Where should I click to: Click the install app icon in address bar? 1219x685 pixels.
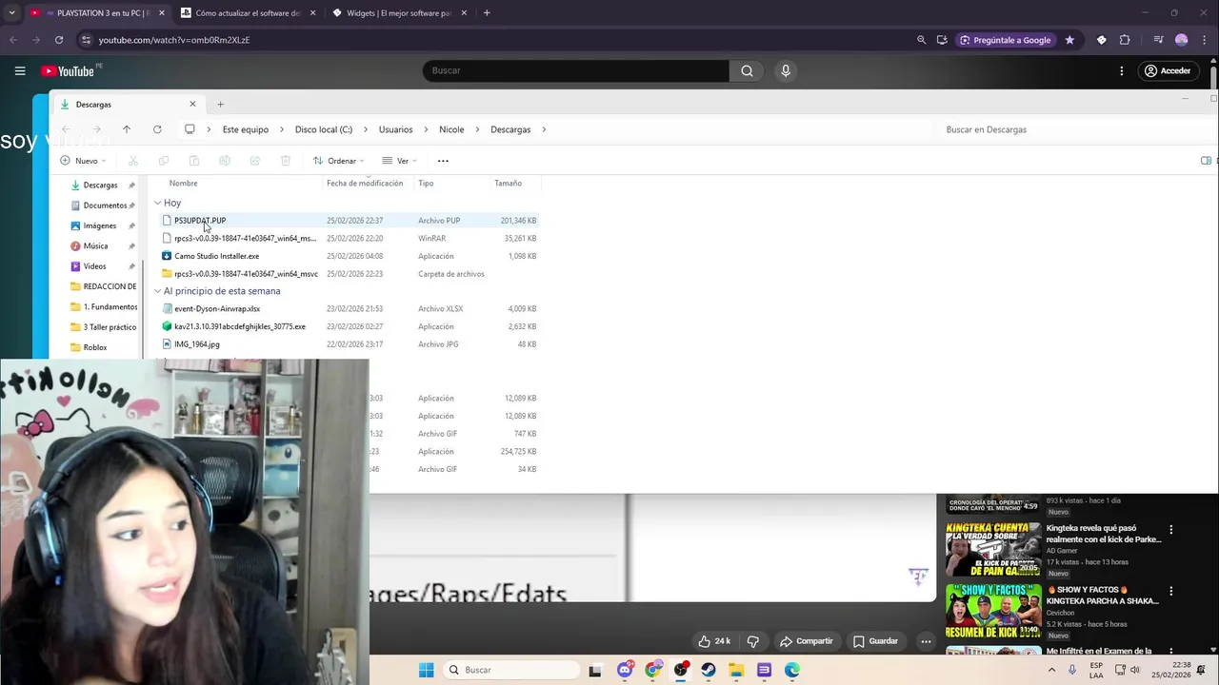coord(942,40)
